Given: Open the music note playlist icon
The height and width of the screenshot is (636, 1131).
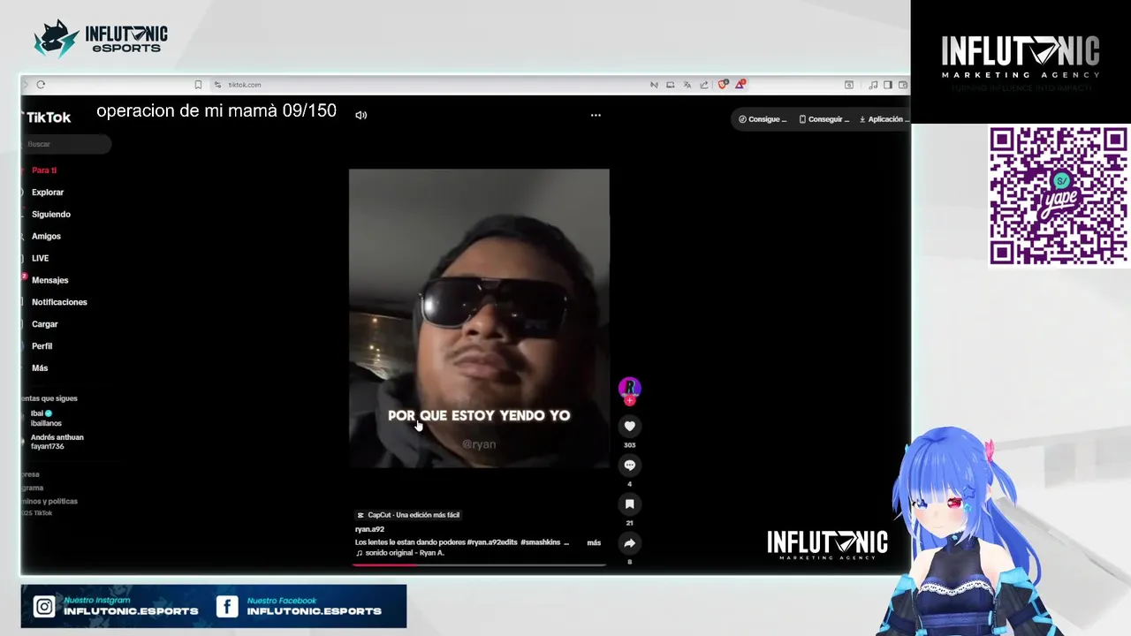Looking at the screenshot, I should [x=873, y=85].
